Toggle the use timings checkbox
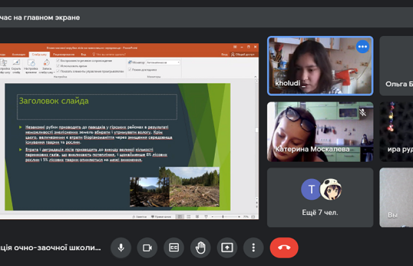Screen dimensions: 413x266 point(58,66)
